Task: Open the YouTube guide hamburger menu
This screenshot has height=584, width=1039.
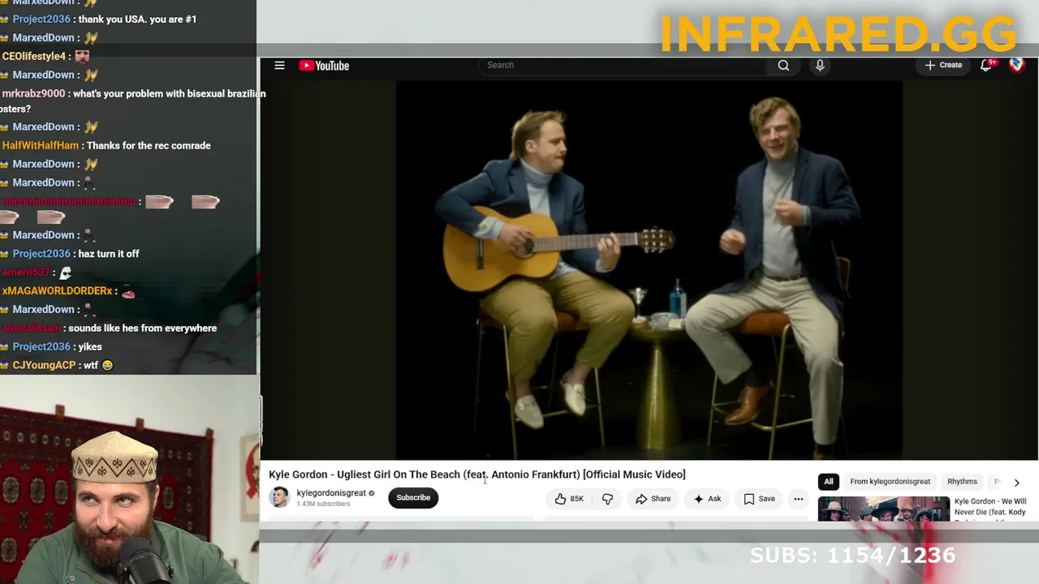Action: pos(279,66)
